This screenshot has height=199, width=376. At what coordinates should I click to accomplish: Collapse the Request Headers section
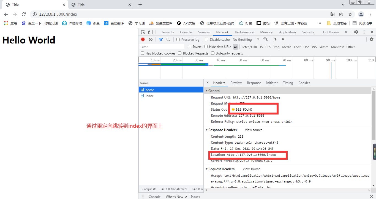pyautogui.click(x=206, y=169)
